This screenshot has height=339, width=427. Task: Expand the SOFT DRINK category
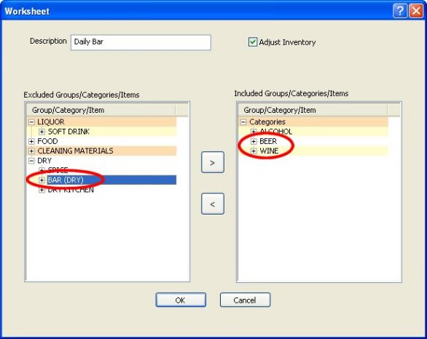(42, 132)
